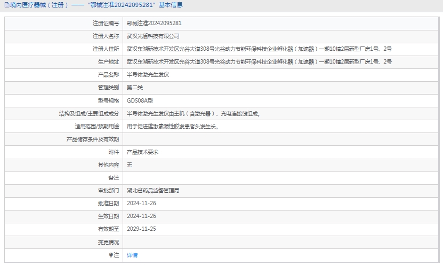The width and height of the screenshot is (443, 265).
Task: Select the product name 半导体激光生发仪
Action: 148,75
